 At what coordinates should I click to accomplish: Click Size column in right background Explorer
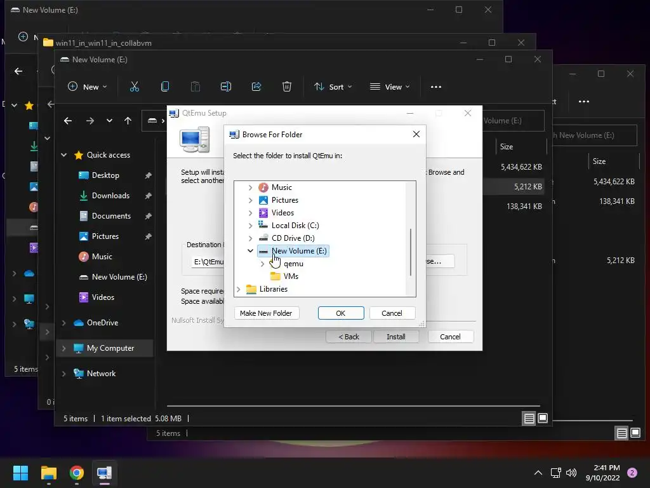(x=599, y=161)
